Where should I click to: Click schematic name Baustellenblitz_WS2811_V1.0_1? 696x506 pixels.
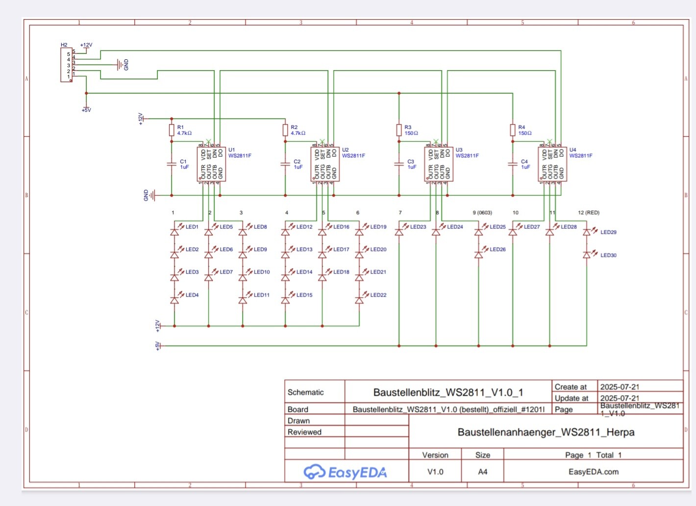(448, 392)
